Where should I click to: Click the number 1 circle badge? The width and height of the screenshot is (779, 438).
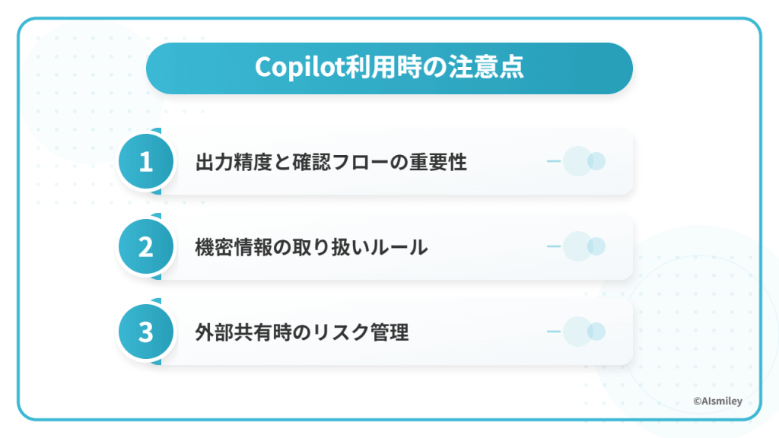tap(146, 161)
